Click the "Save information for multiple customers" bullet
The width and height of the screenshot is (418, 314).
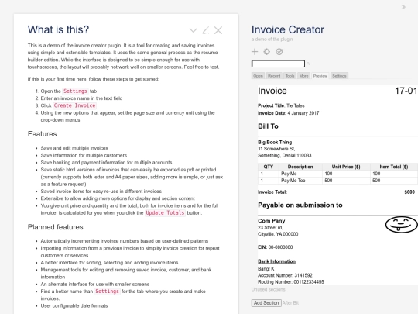coord(84,155)
